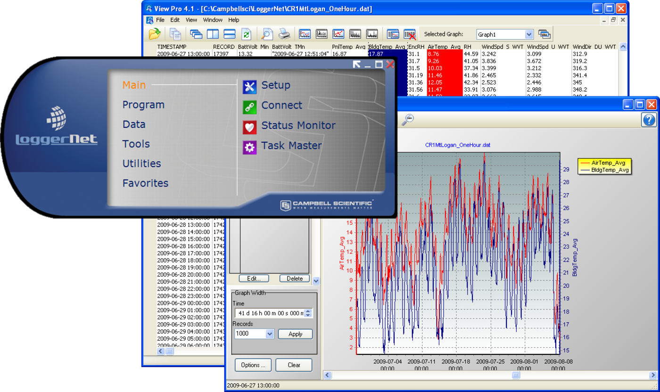Cascade windows using View Pro toolbar icon
This screenshot has width=660, height=392.
coord(196,34)
